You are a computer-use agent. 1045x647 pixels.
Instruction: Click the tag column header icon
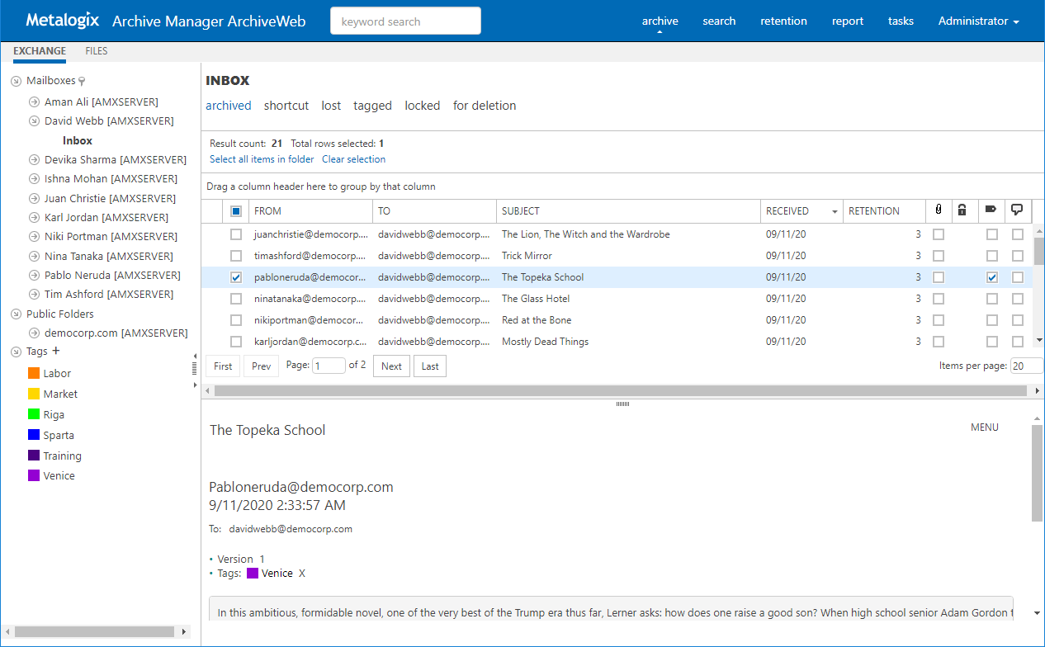coord(991,210)
